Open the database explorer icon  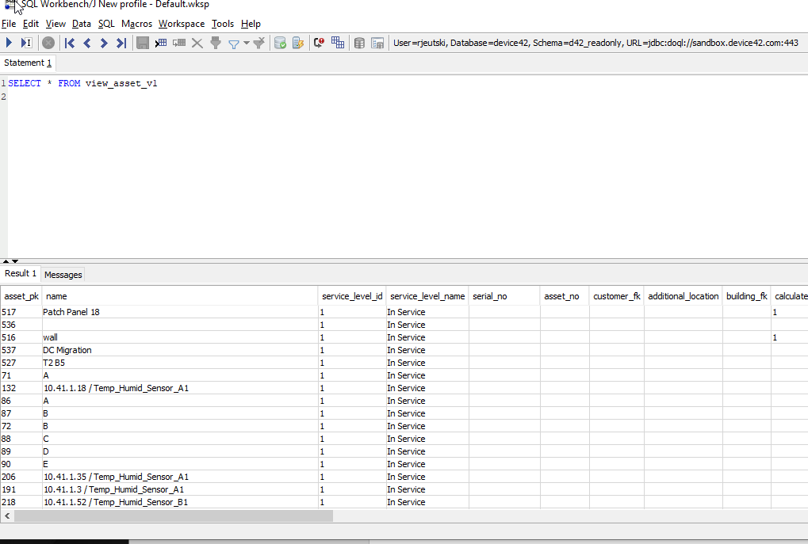pyautogui.click(x=359, y=43)
